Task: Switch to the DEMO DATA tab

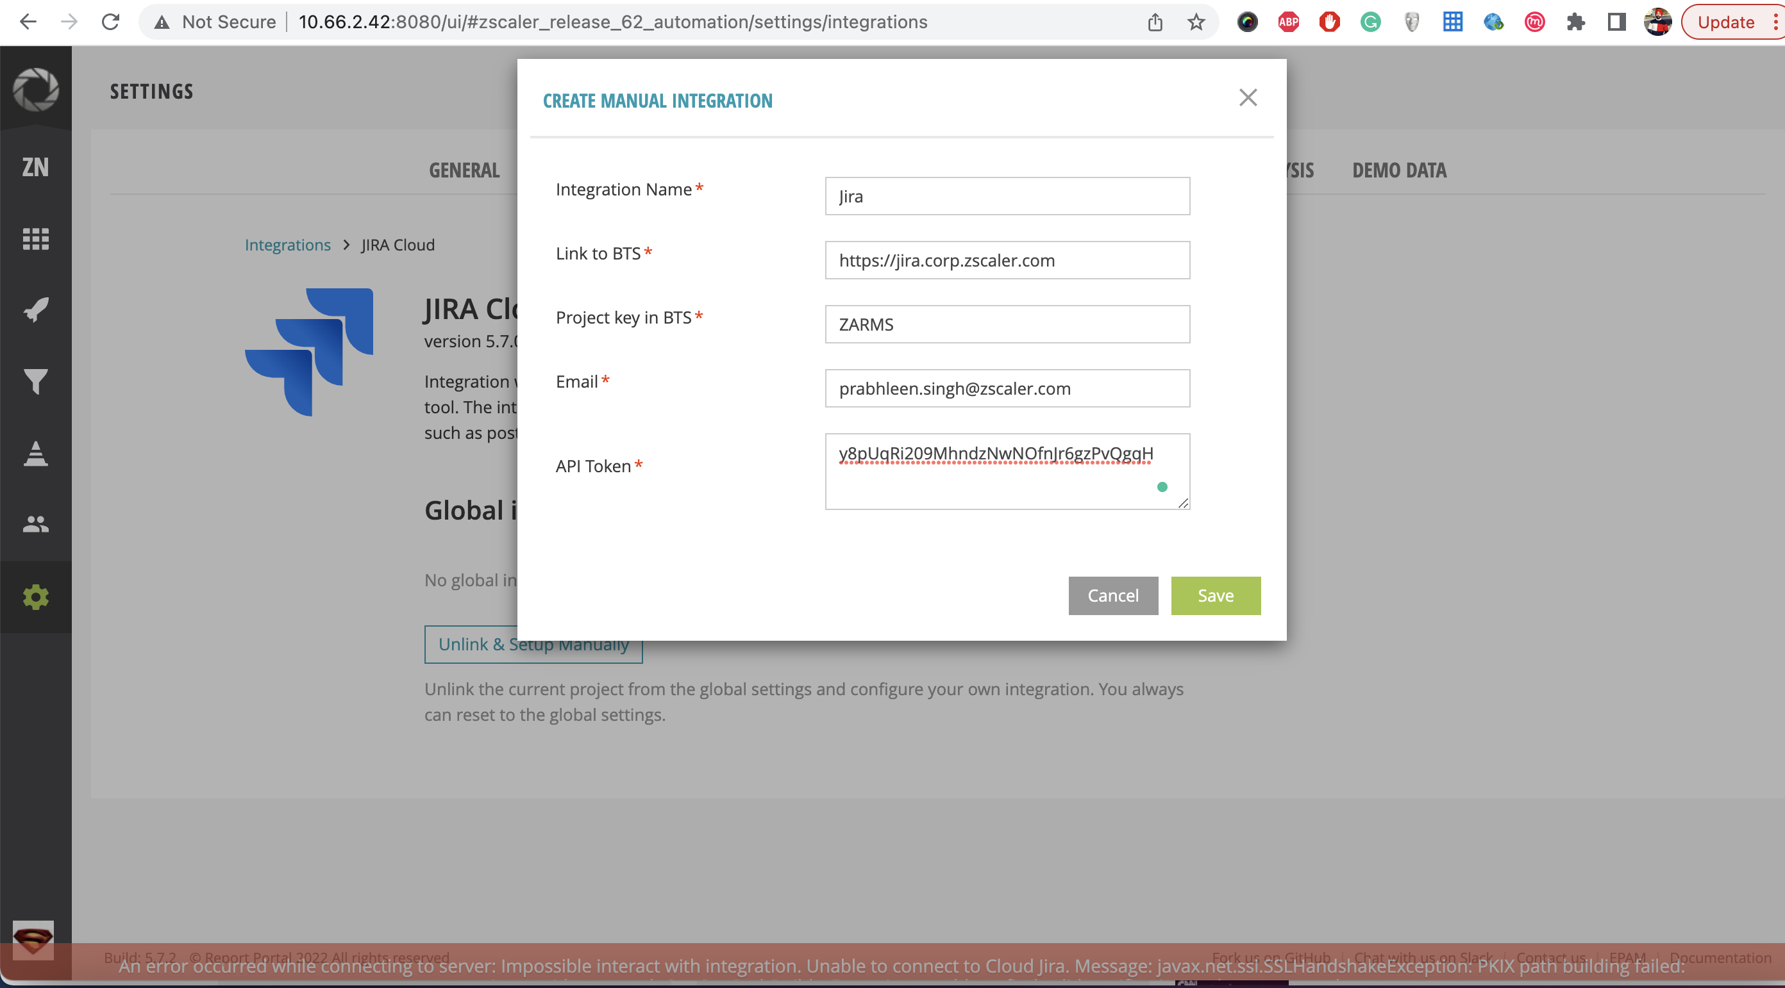Action: 1399,170
